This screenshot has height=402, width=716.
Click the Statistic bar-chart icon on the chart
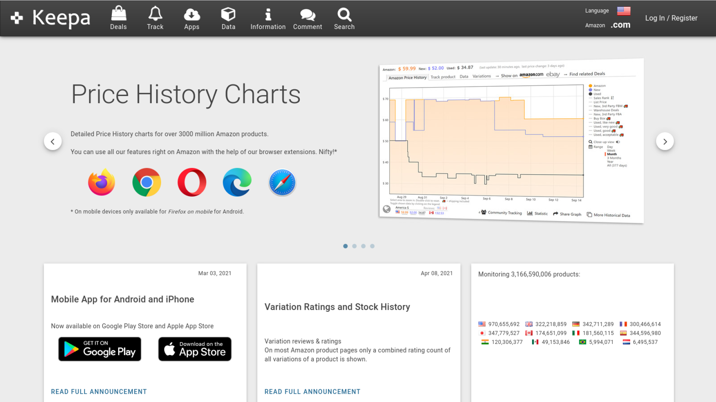point(531,213)
